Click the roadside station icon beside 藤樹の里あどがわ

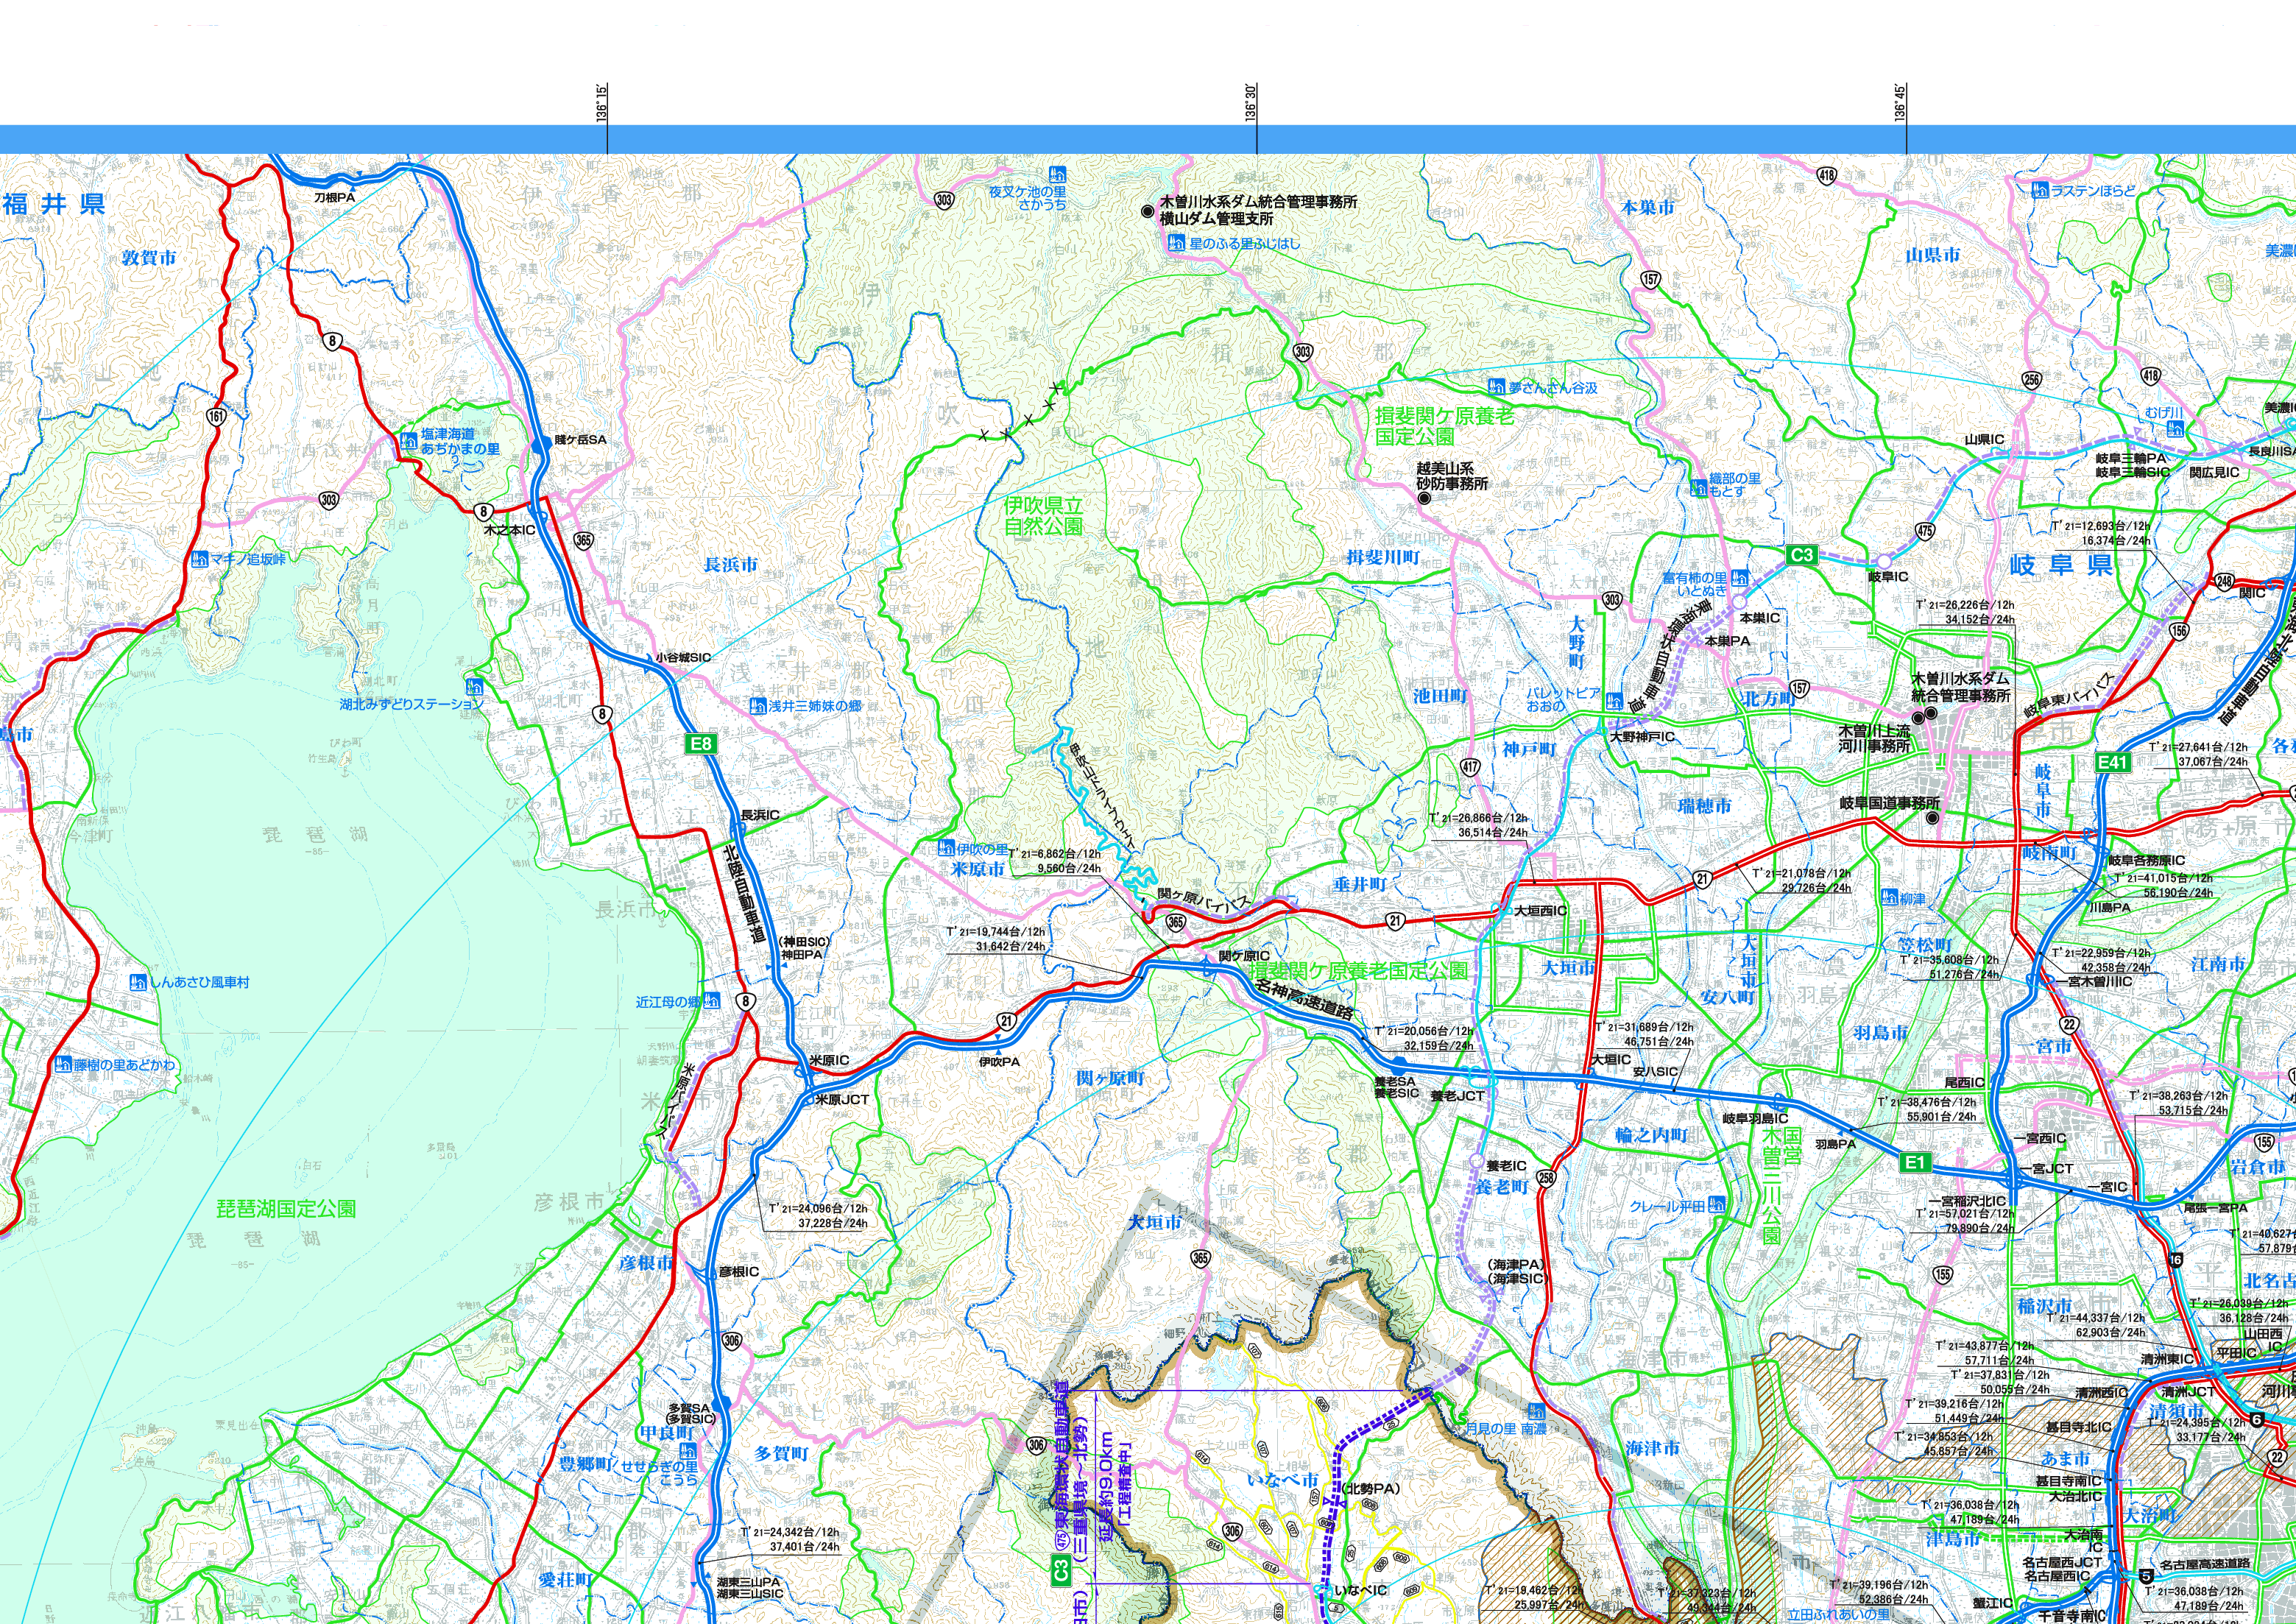point(64,1064)
